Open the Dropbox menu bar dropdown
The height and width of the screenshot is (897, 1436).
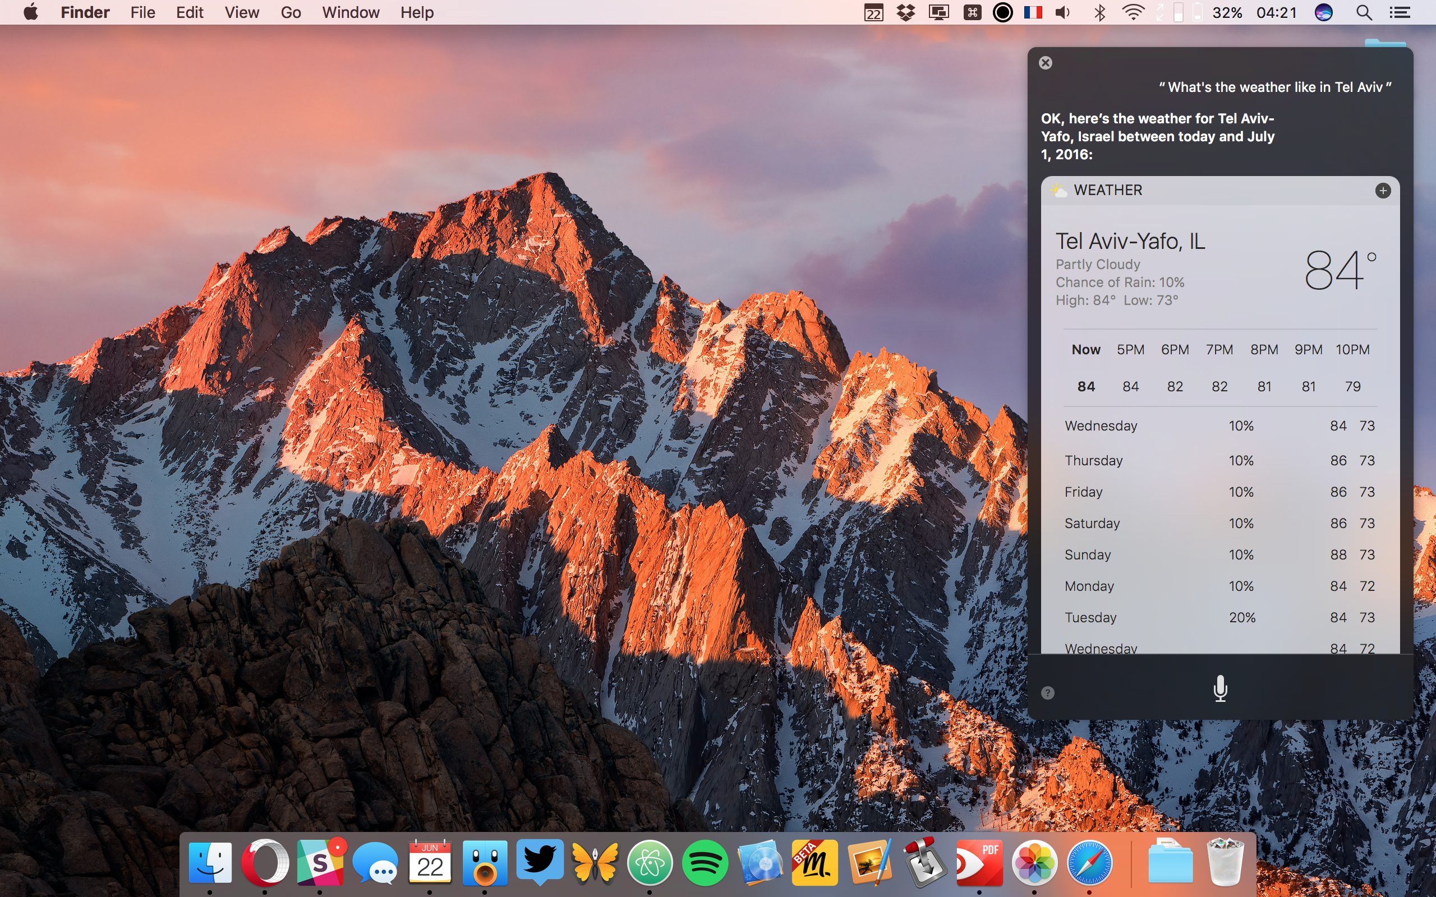tap(905, 12)
